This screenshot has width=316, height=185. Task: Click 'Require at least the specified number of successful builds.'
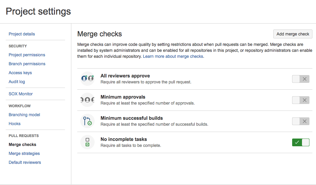coord(154,124)
